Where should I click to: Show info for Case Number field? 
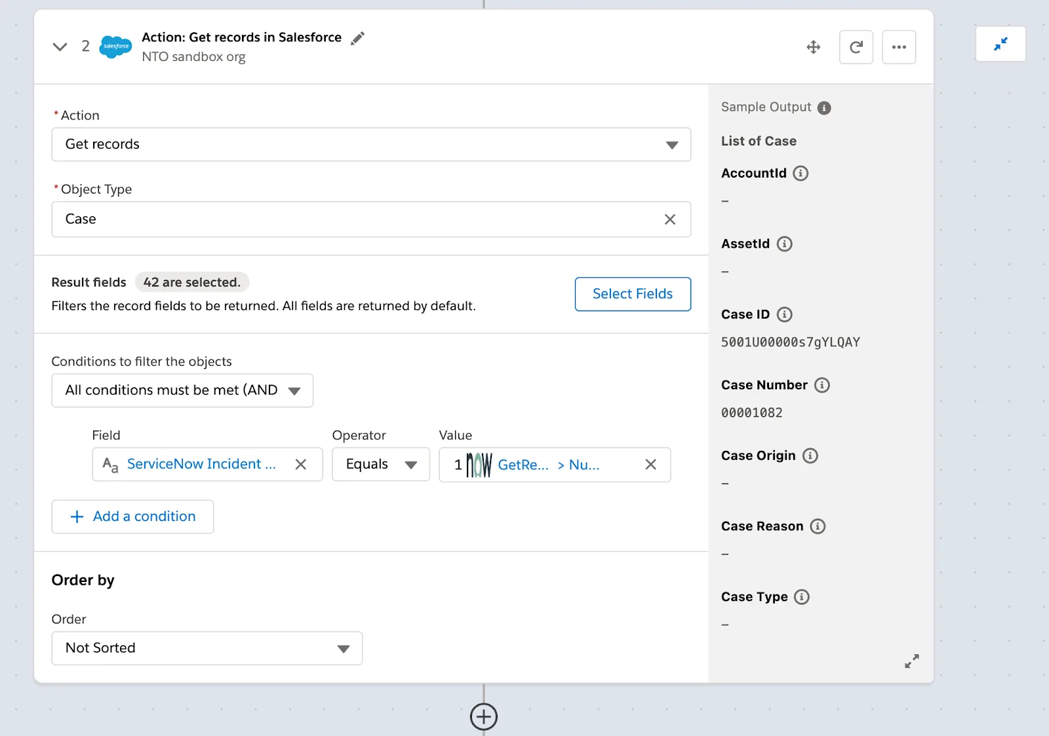tap(822, 385)
